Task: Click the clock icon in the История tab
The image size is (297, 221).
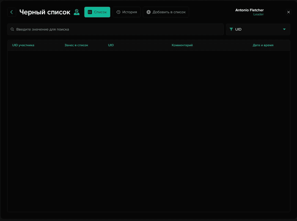Action: [118, 12]
